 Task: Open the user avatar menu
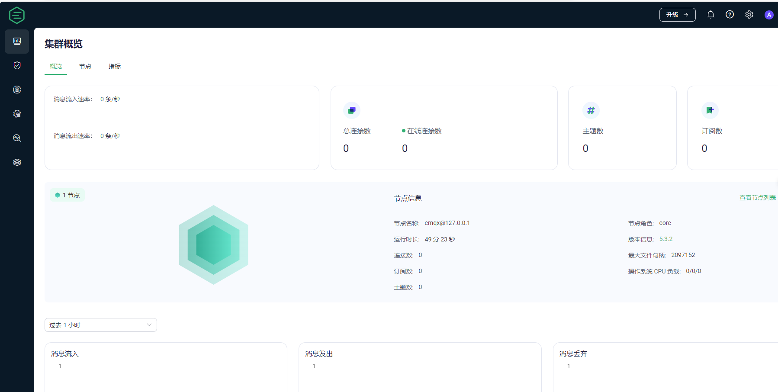tap(769, 15)
